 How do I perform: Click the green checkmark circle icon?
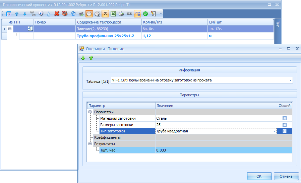(x=145, y=14)
